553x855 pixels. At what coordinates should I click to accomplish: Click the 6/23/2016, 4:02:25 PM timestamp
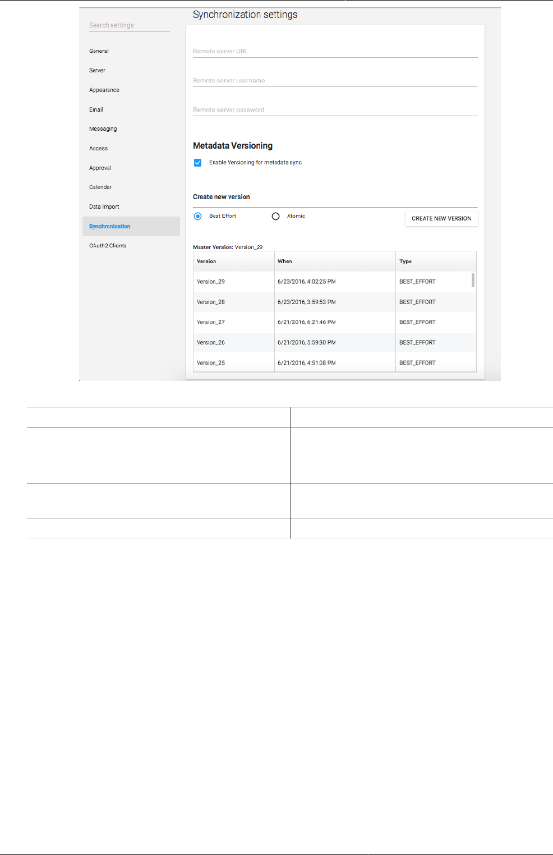pyautogui.click(x=307, y=282)
